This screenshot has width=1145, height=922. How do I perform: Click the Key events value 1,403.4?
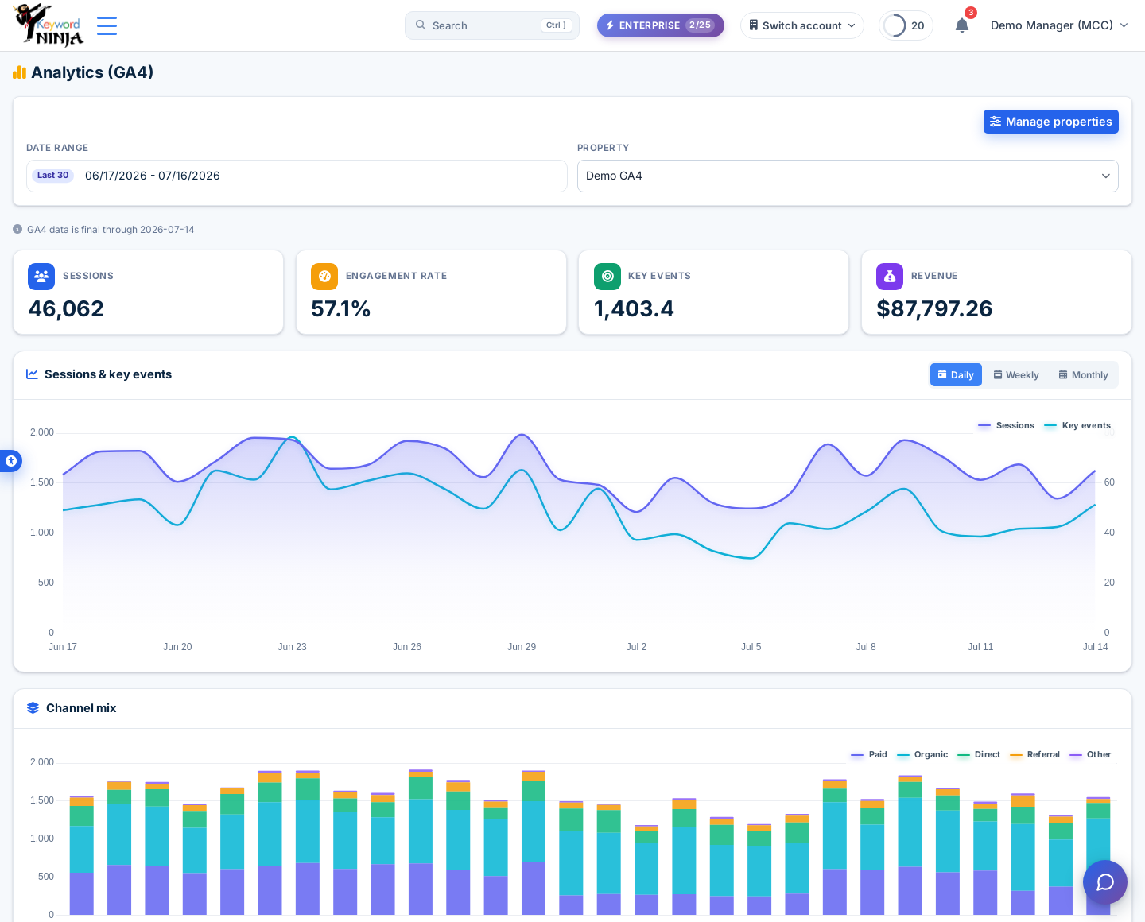[634, 308]
